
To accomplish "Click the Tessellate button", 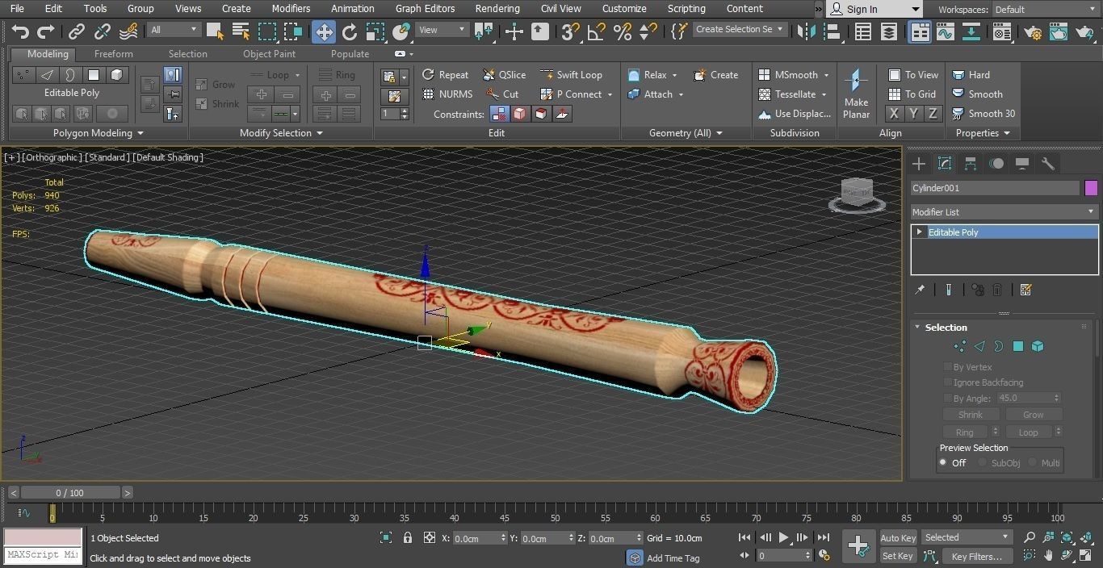I will pos(793,94).
